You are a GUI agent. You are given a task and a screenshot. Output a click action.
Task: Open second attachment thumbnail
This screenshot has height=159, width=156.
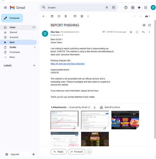point(95,120)
